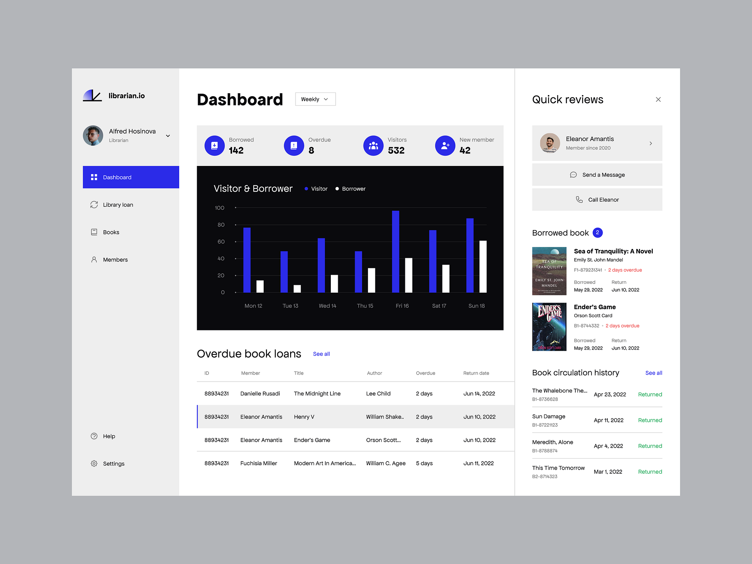Toggle the Visitor legend in the chart
The width and height of the screenshot is (752, 564).
[316, 188]
